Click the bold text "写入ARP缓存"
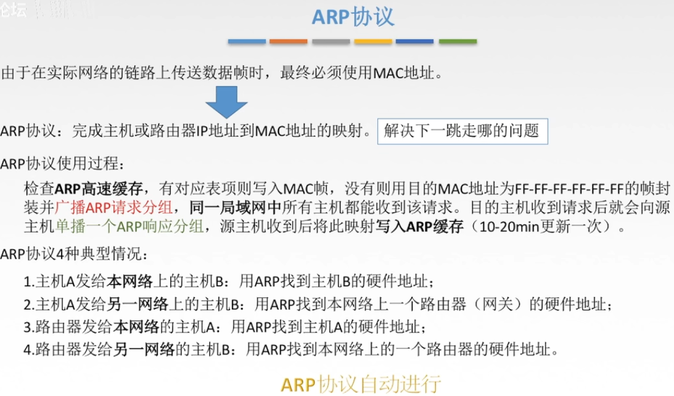 (419, 226)
